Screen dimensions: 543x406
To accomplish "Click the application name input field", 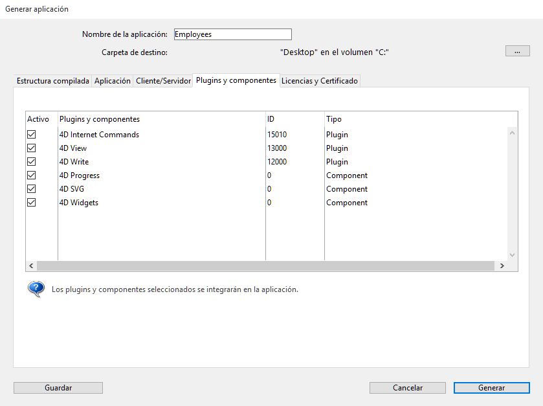I will [x=232, y=34].
